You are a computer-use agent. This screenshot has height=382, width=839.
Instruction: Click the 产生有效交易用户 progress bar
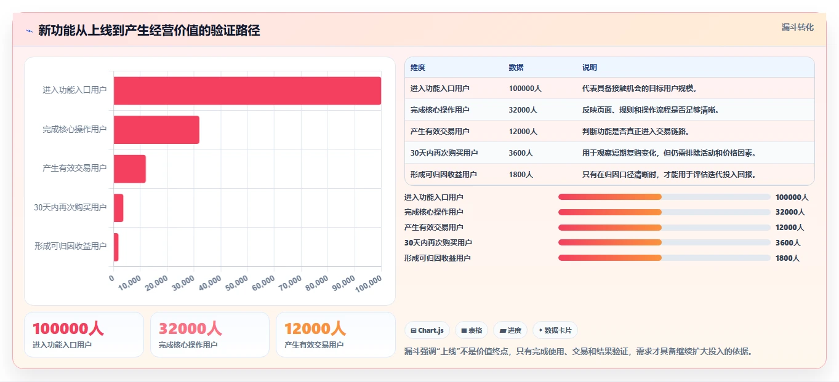[664, 228]
